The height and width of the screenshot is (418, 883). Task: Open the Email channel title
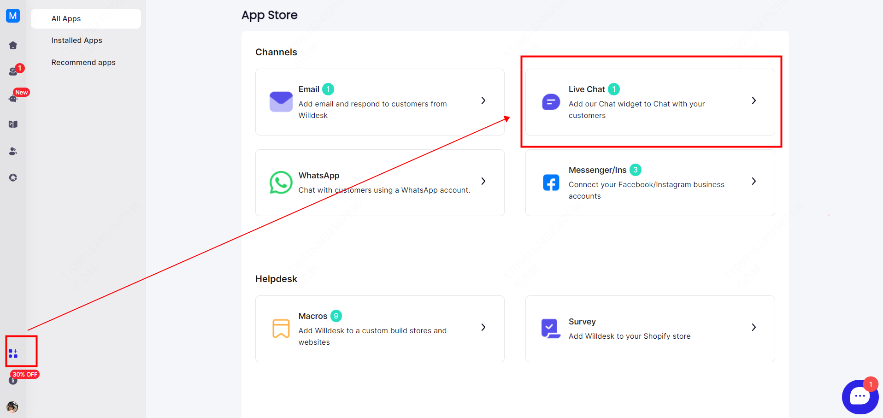309,89
